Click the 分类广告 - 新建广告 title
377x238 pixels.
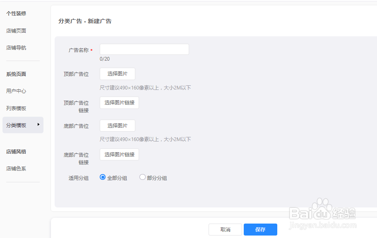pyautogui.click(x=85, y=21)
